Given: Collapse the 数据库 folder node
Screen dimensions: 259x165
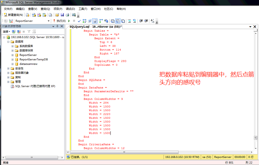Looking at the screenshot, I should [8, 42].
